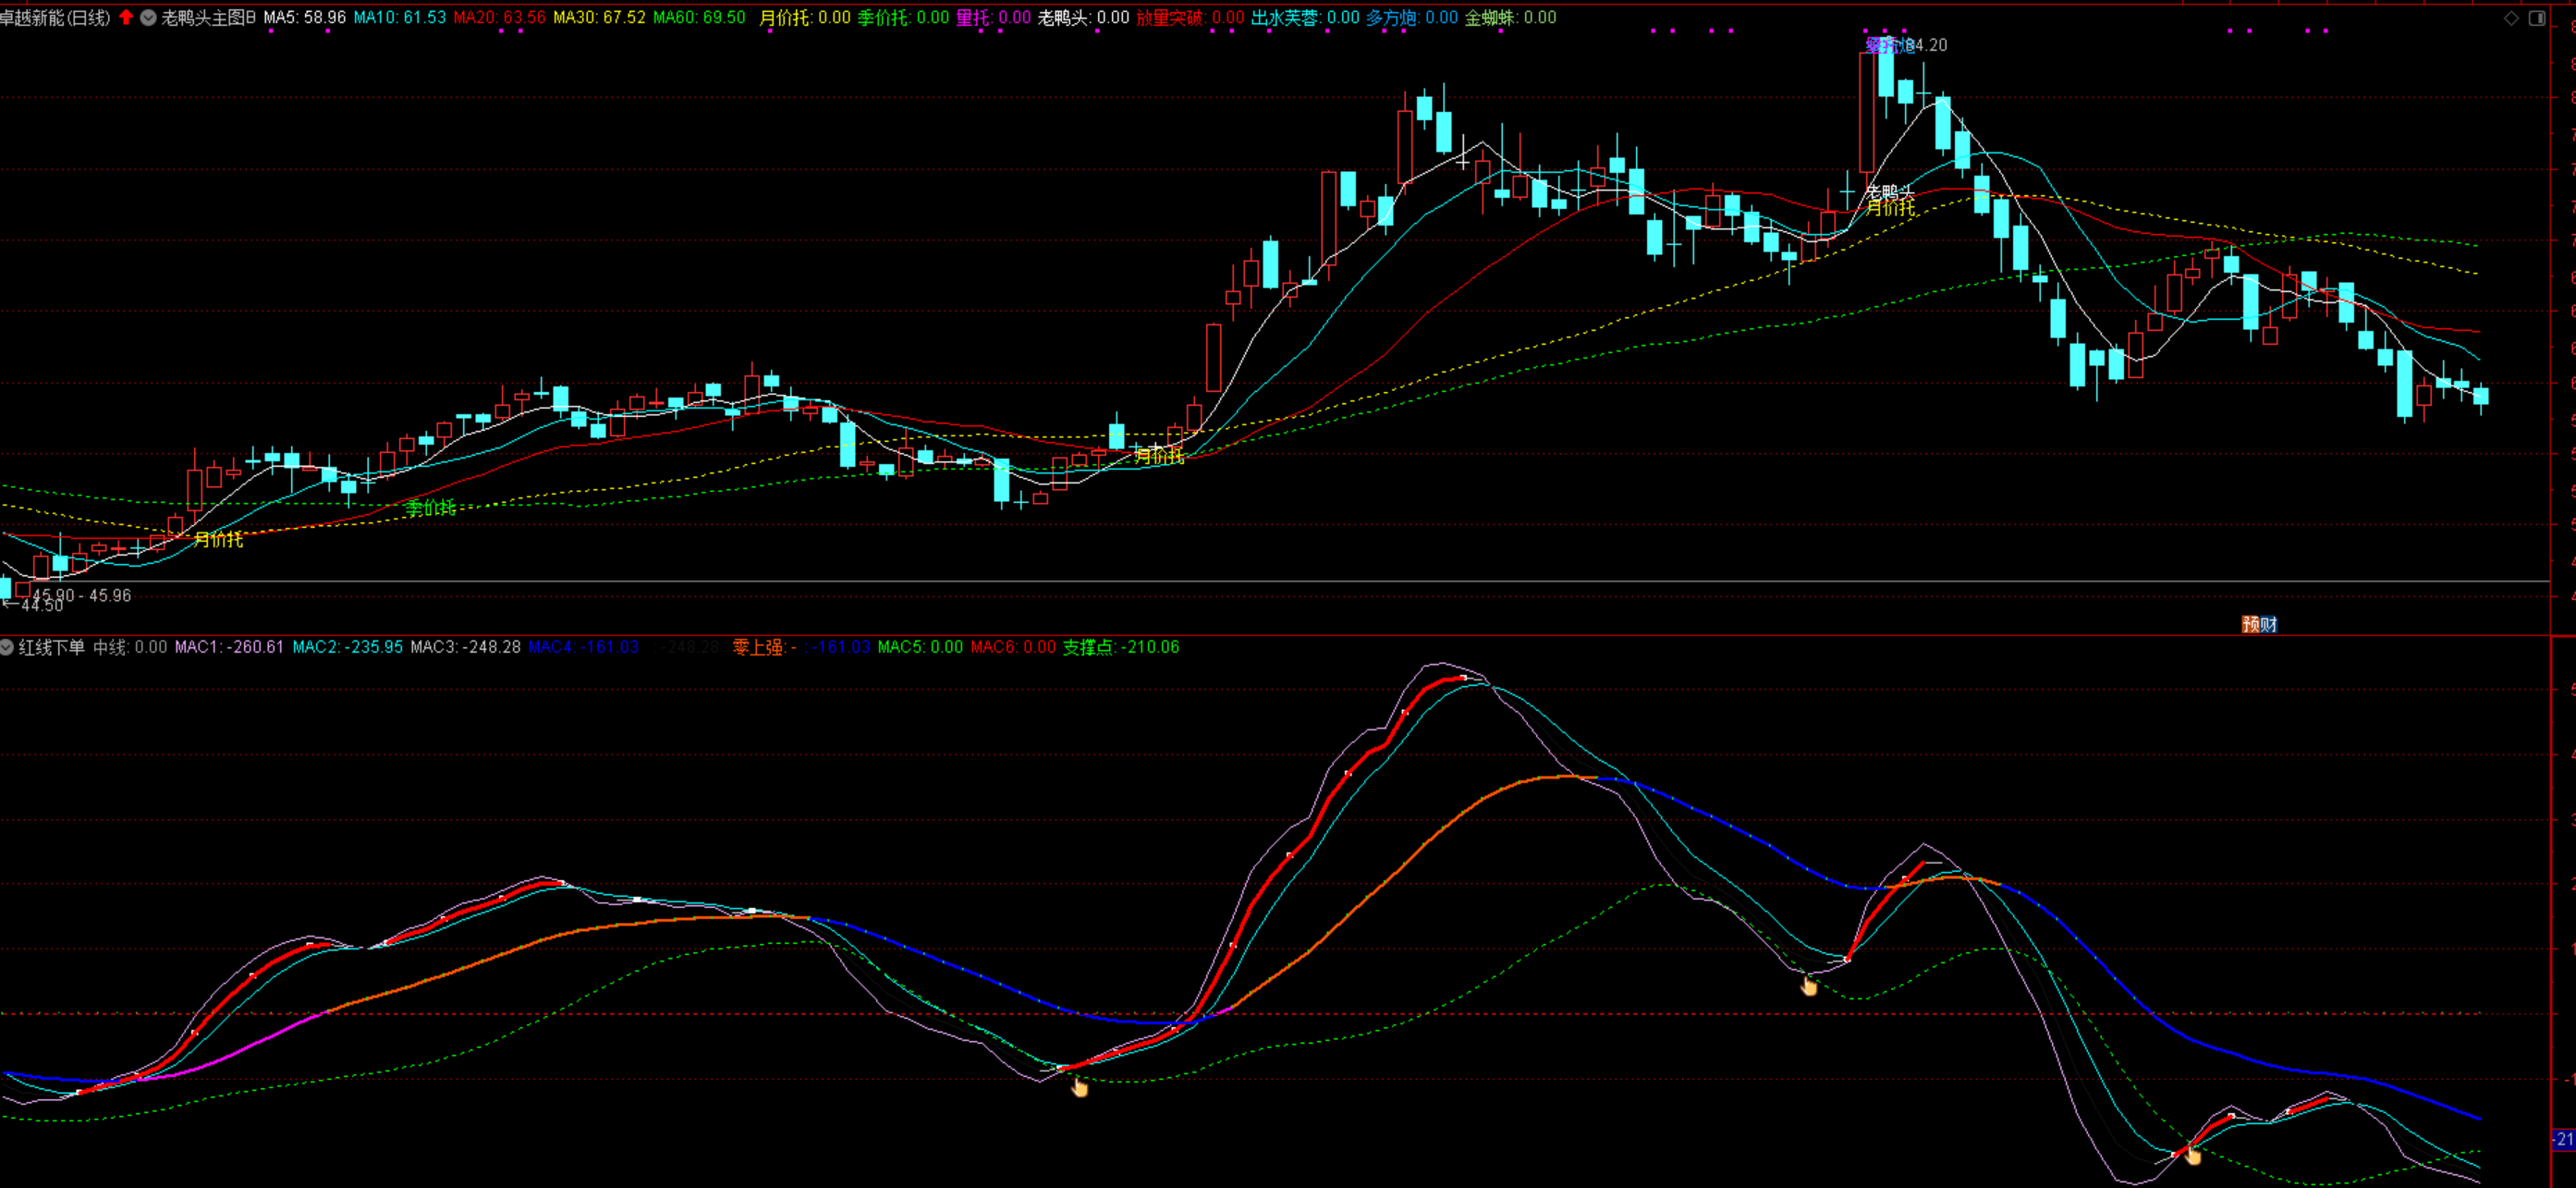Click the 中线: 0.00 label
Viewport: 2576px width, 1188px height.
coord(130,647)
